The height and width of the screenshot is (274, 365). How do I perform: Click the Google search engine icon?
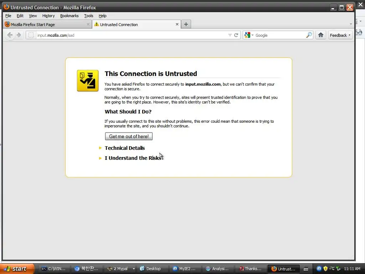click(247, 35)
